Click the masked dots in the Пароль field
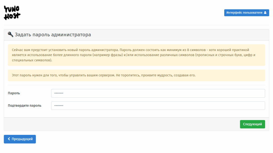Image resolution: width=273 pixels, height=153 pixels. point(59,93)
